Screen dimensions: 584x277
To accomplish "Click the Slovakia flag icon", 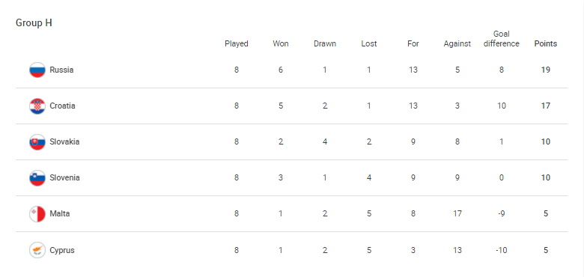I will [37, 141].
